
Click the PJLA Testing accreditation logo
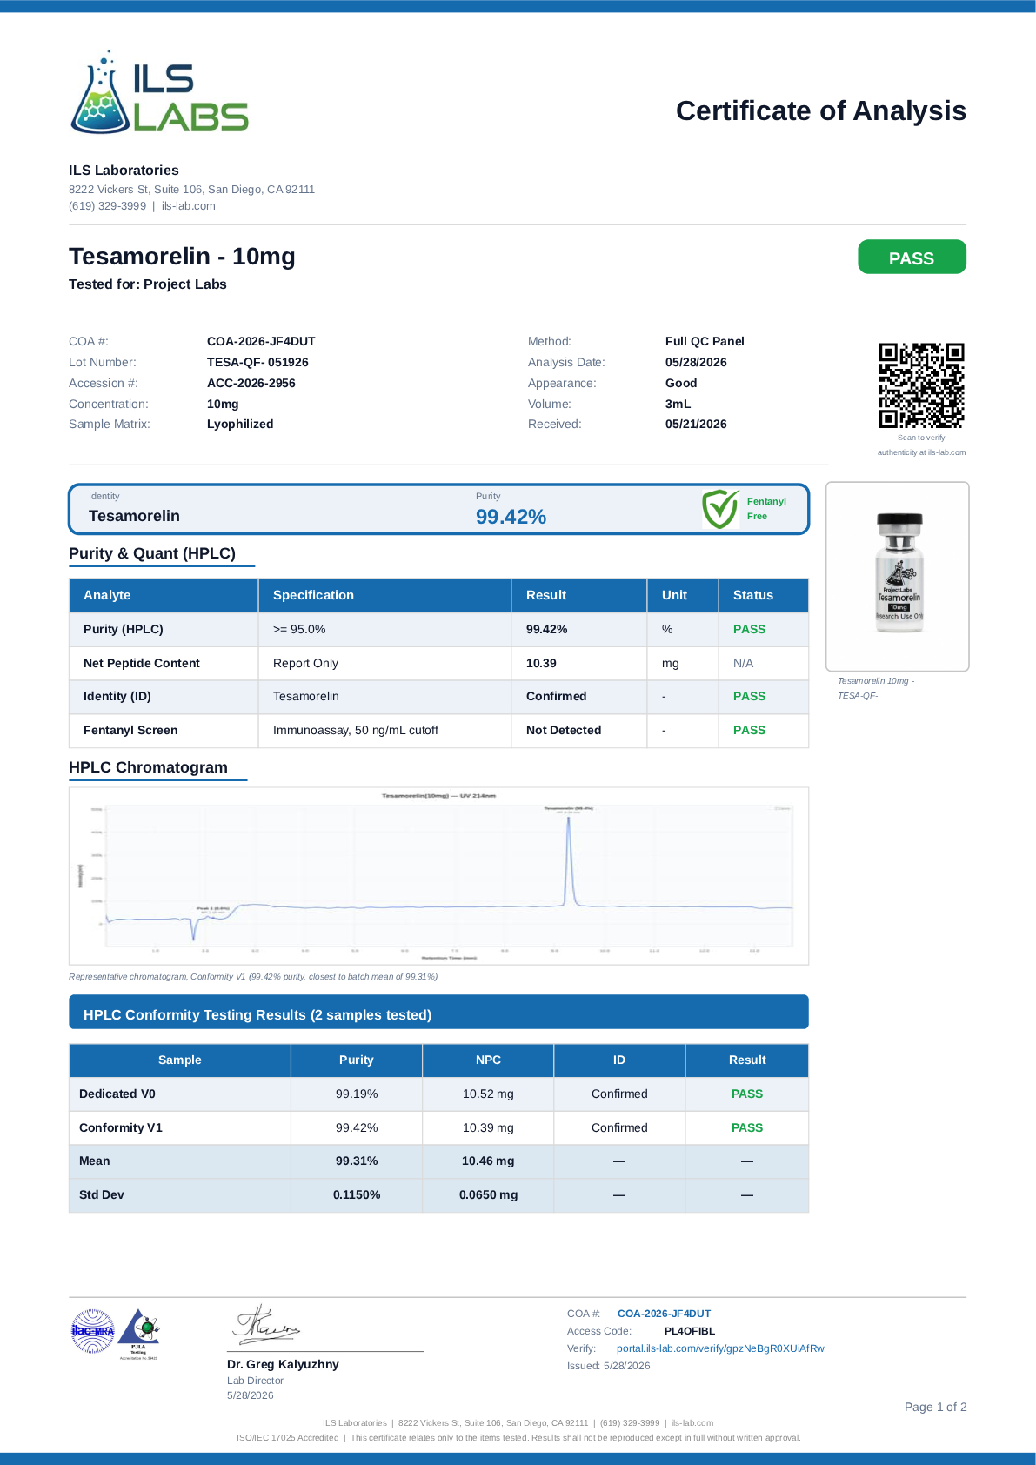pos(138,1333)
